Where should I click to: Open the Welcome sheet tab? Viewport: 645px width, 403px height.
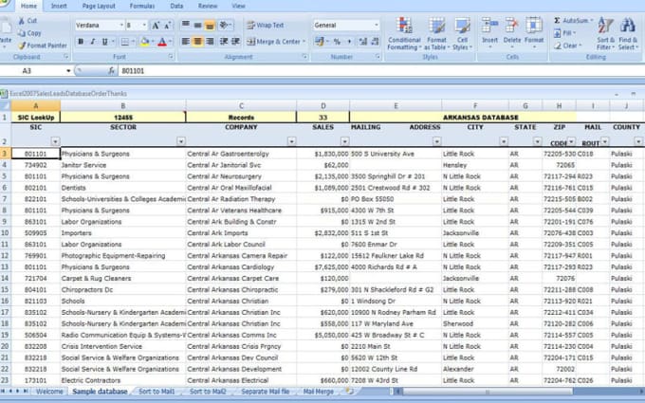49,392
